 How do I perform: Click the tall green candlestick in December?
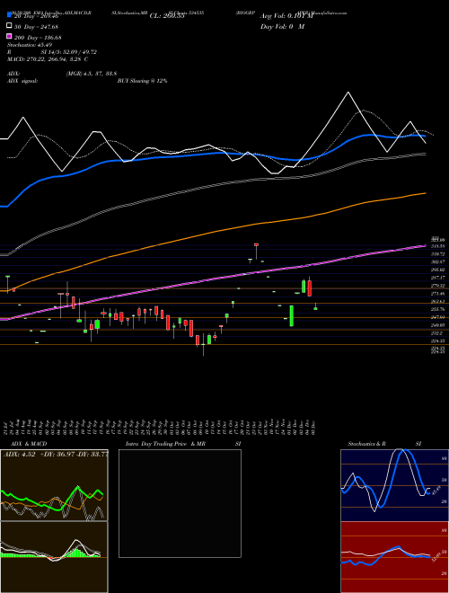[291, 315]
